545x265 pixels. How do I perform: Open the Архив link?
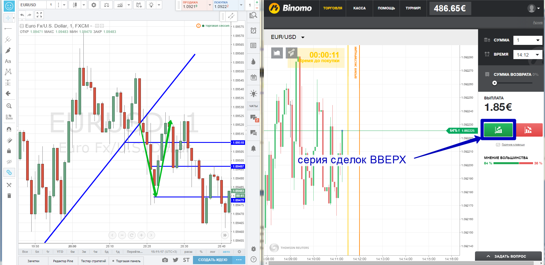click(538, 22)
